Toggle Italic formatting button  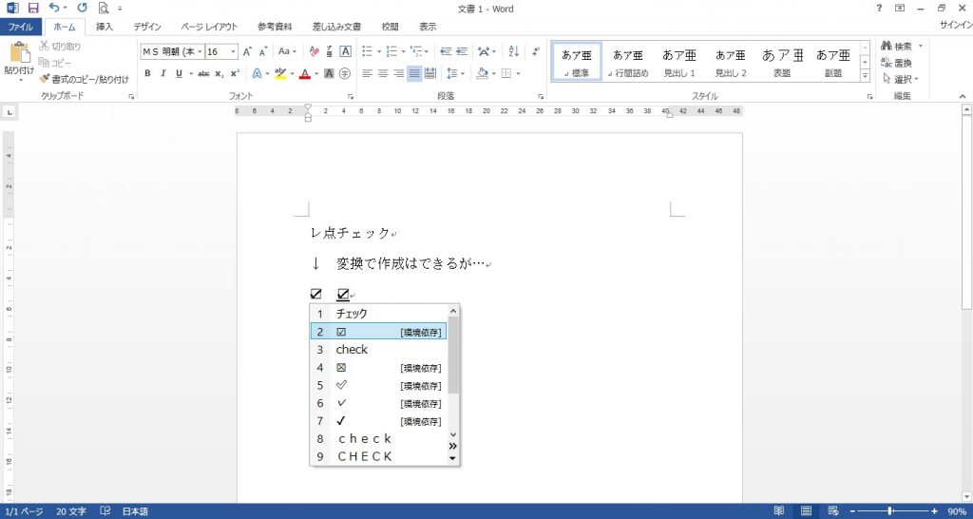tap(163, 74)
